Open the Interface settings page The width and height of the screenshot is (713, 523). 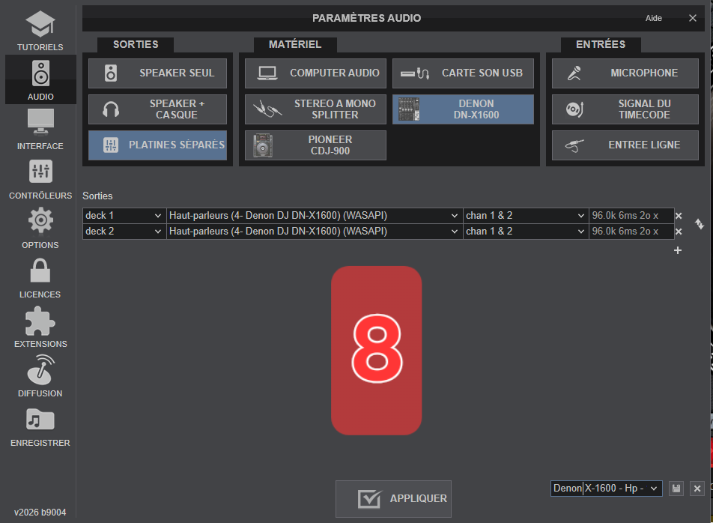pyautogui.click(x=40, y=129)
